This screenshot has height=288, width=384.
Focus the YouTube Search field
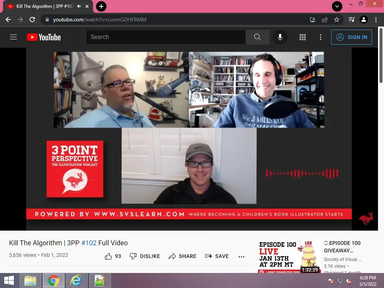(166, 37)
